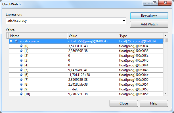174x113 pixels.
Task: Click the Value column header
Action: click(x=93, y=36)
